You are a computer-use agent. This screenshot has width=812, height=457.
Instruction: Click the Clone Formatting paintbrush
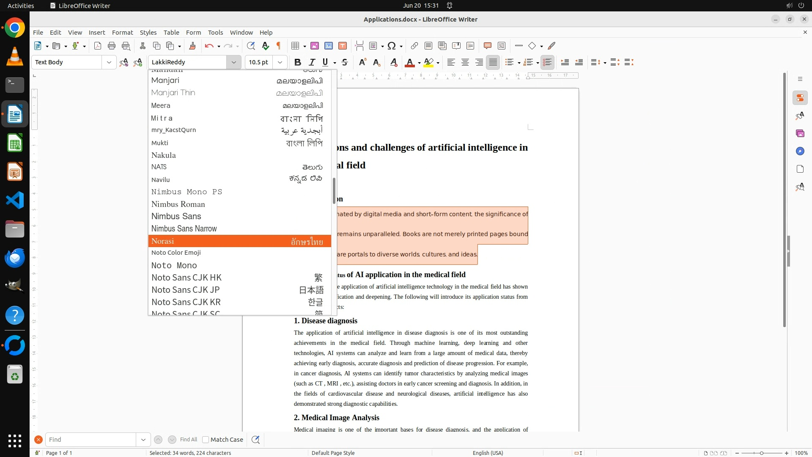(x=192, y=46)
